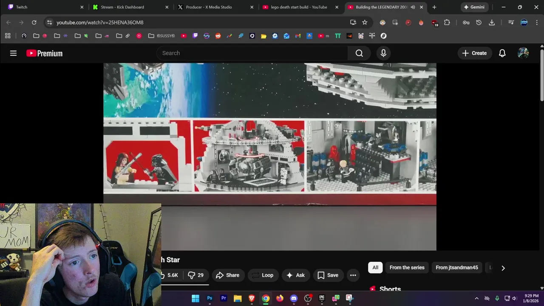Screen dimensions: 544x306
Task: Focus the YouTube Search field
Action: coord(252,53)
